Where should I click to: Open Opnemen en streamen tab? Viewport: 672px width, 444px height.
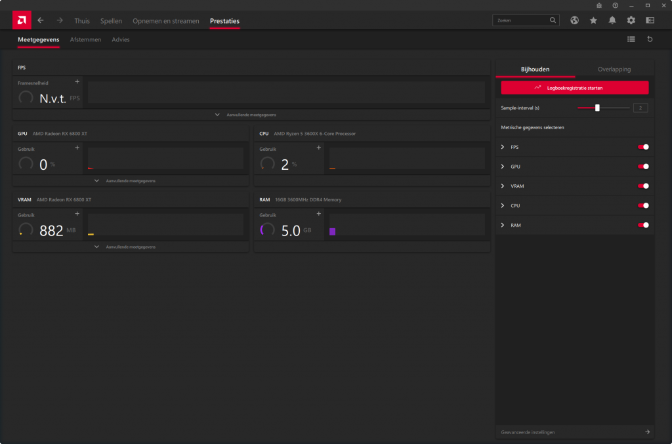[x=166, y=20]
